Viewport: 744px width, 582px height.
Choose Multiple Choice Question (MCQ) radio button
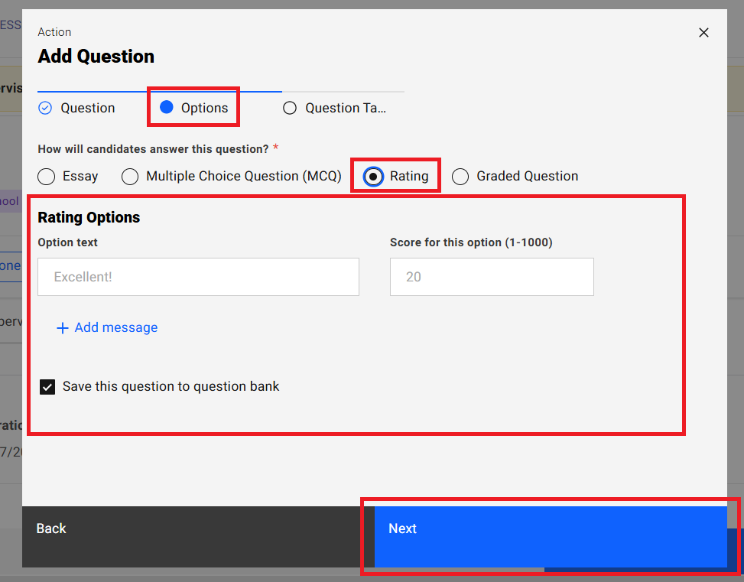[131, 177]
